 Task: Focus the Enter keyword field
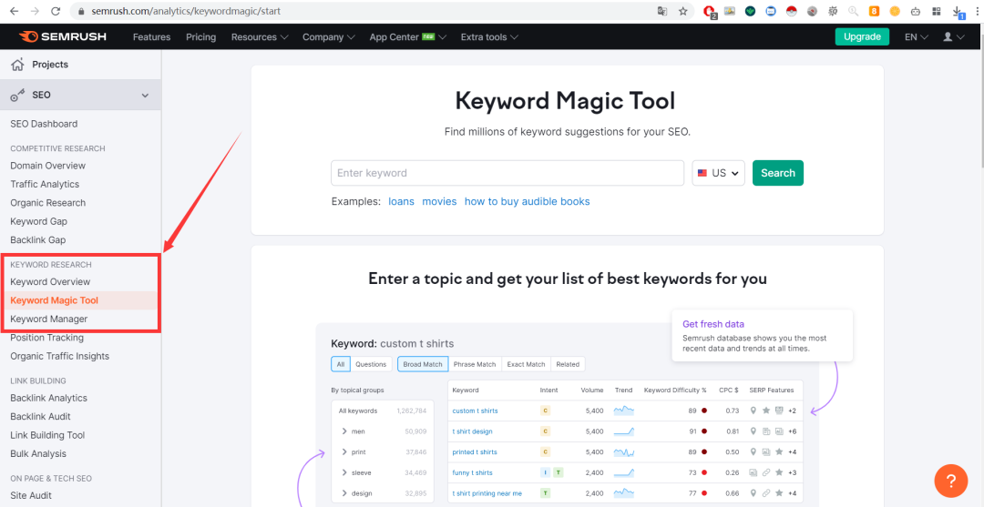pyautogui.click(x=507, y=173)
